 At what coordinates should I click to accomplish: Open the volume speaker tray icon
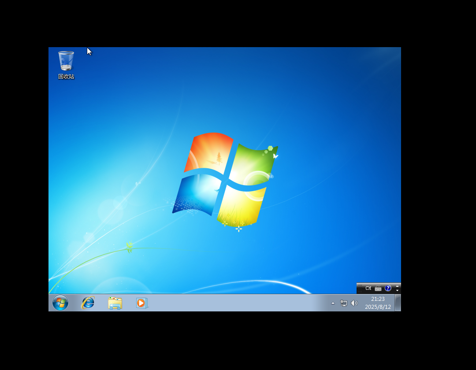[354, 303]
